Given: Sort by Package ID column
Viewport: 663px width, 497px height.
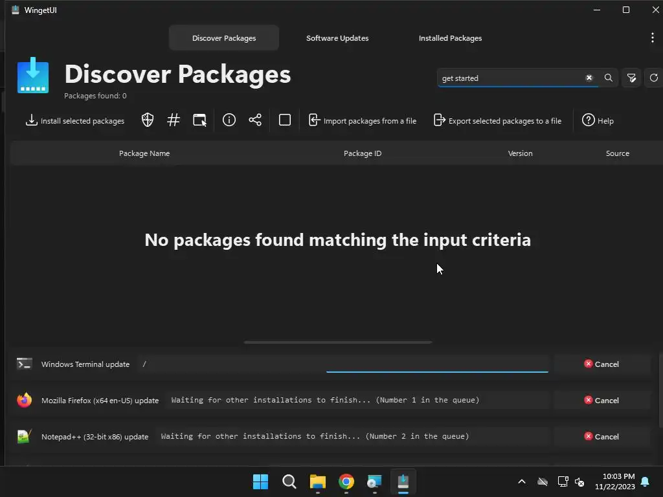Looking at the screenshot, I should click(x=363, y=153).
